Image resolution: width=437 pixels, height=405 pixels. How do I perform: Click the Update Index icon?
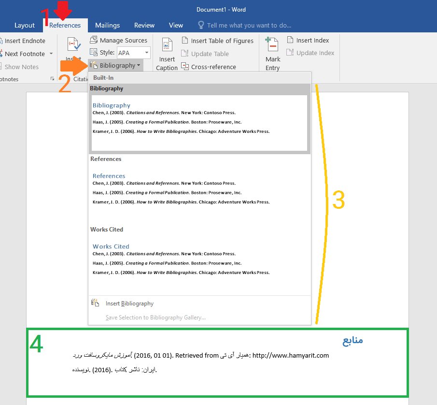[x=290, y=53]
